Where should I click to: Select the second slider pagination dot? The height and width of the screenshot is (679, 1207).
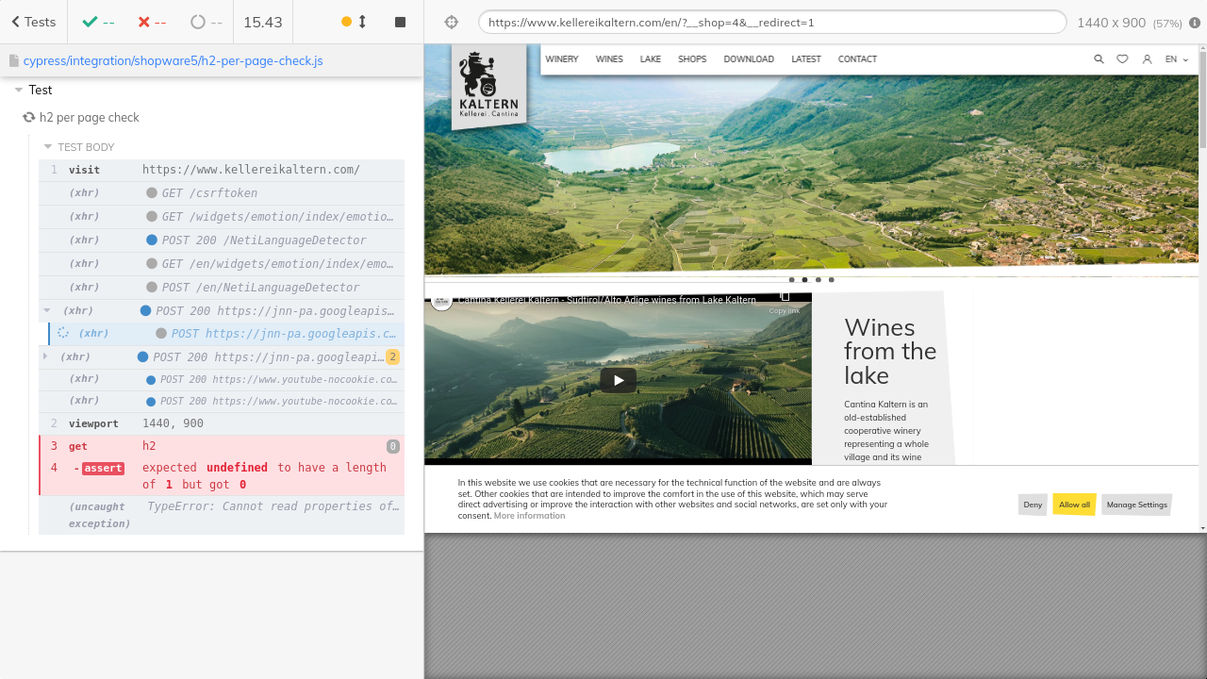(x=804, y=280)
